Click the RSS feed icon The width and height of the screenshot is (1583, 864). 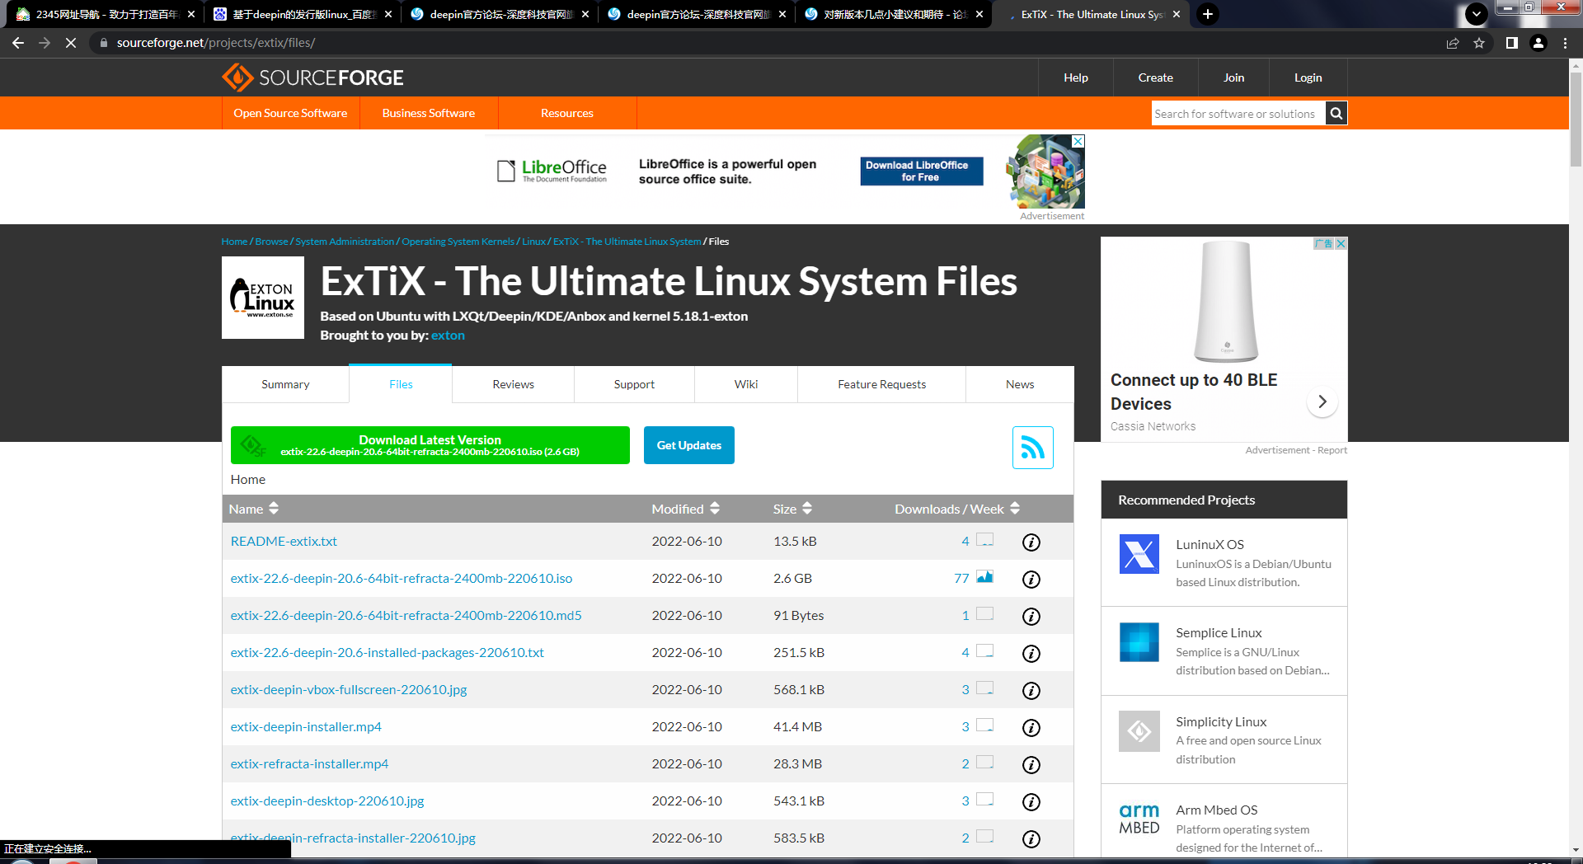1032,448
